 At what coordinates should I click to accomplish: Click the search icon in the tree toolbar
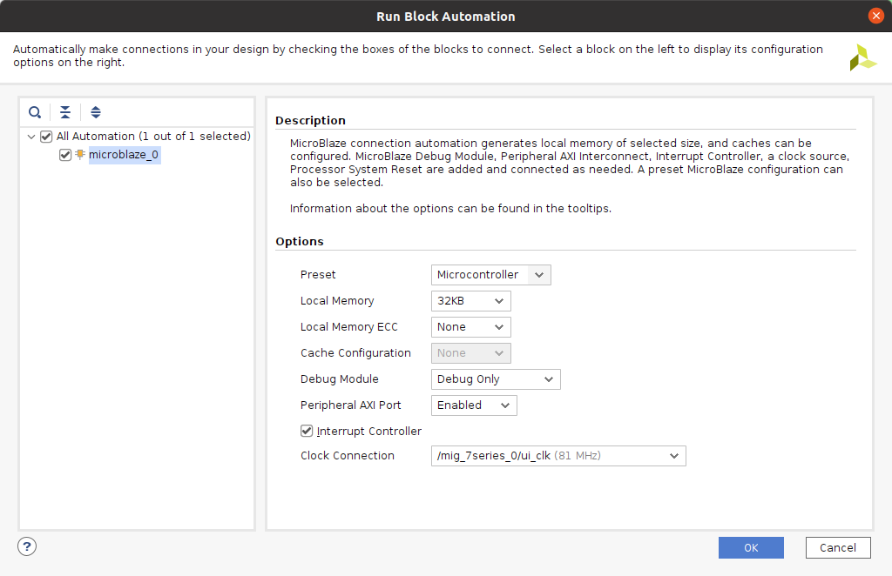(35, 112)
